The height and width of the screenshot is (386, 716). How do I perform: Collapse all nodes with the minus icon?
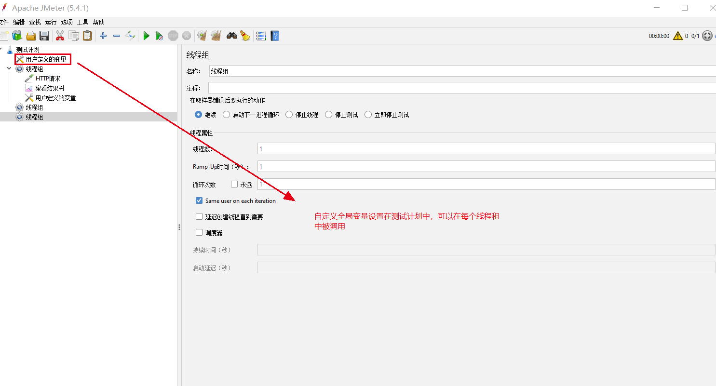[x=116, y=36]
